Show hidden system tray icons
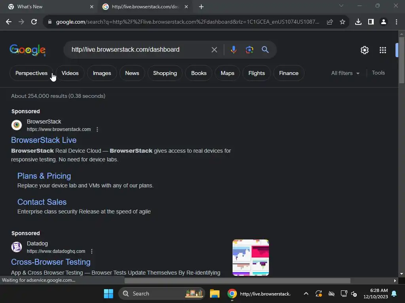The image size is (405, 303). tap(306, 294)
